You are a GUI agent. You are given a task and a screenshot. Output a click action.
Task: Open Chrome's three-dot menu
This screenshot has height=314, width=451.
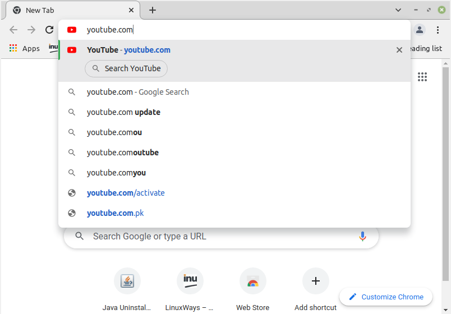(x=438, y=30)
